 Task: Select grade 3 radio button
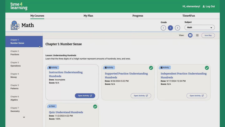[177, 28]
